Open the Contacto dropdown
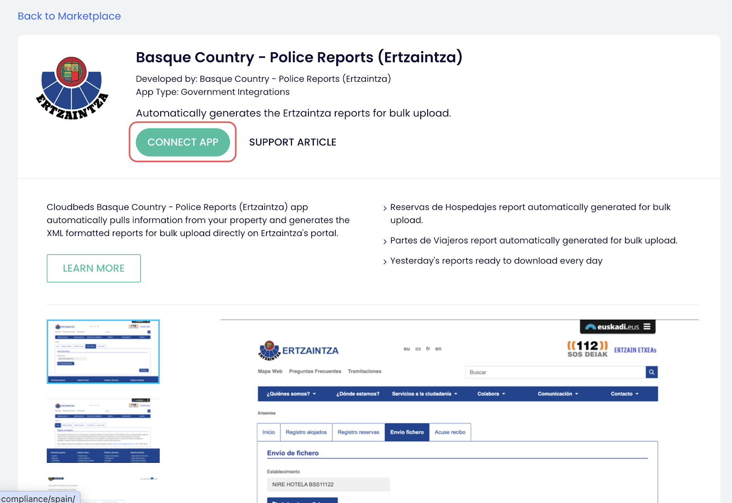This screenshot has height=503, width=732. pyautogui.click(x=624, y=394)
